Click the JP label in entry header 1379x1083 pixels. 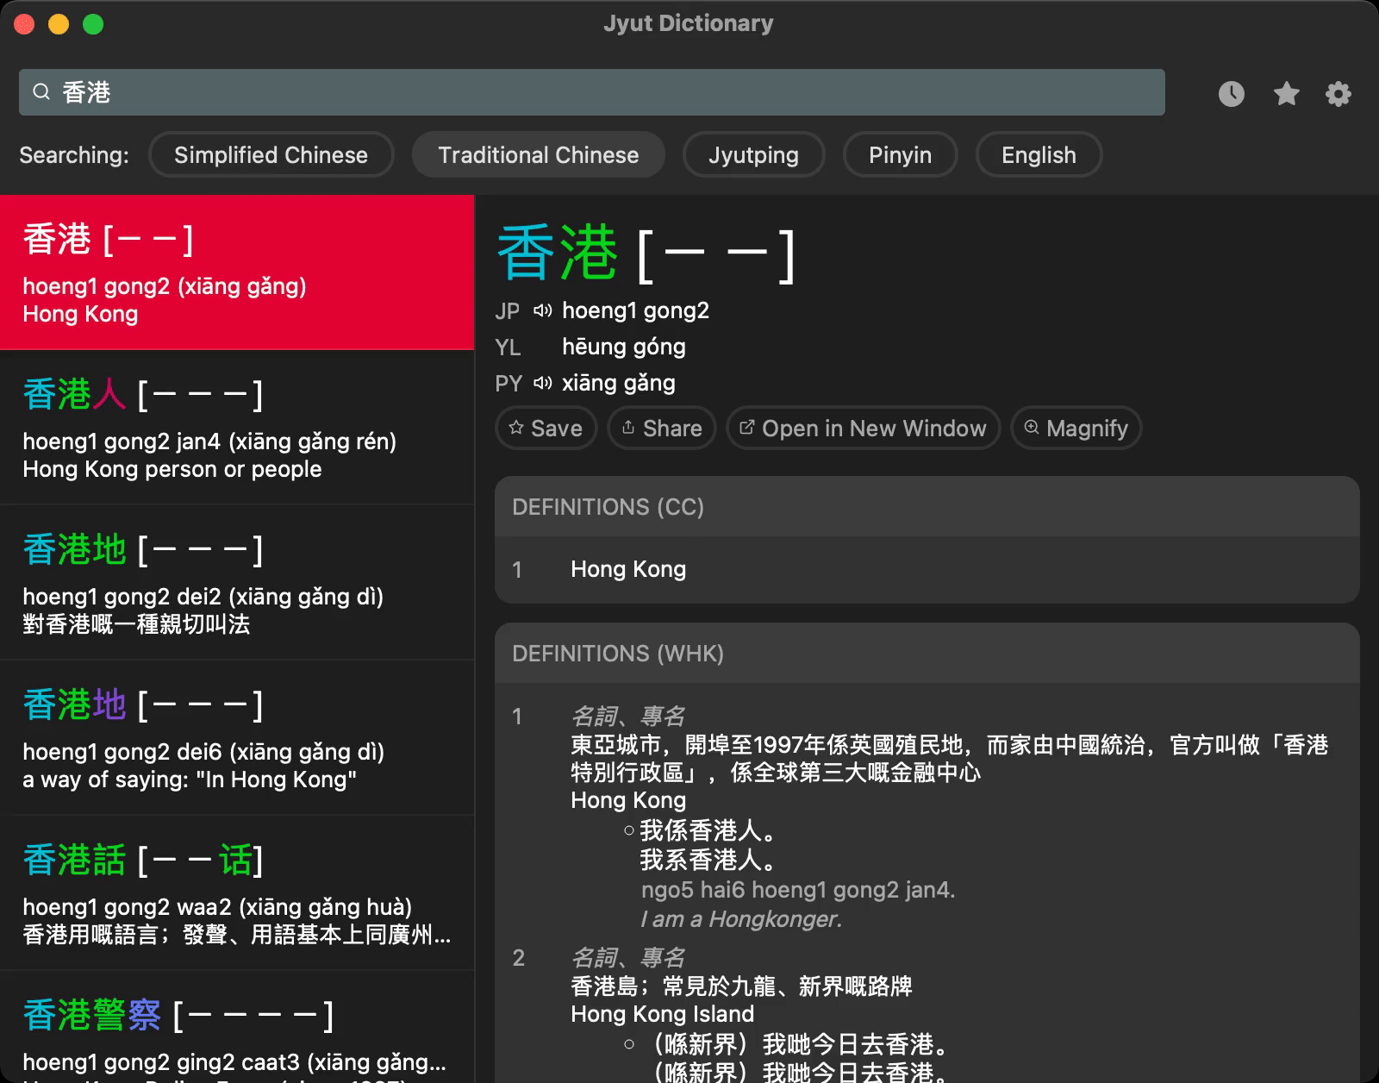click(x=507, y=311)
